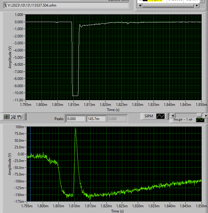Select the crosshair cursor movement tool

pyautogui.click(x=7, y=117)
